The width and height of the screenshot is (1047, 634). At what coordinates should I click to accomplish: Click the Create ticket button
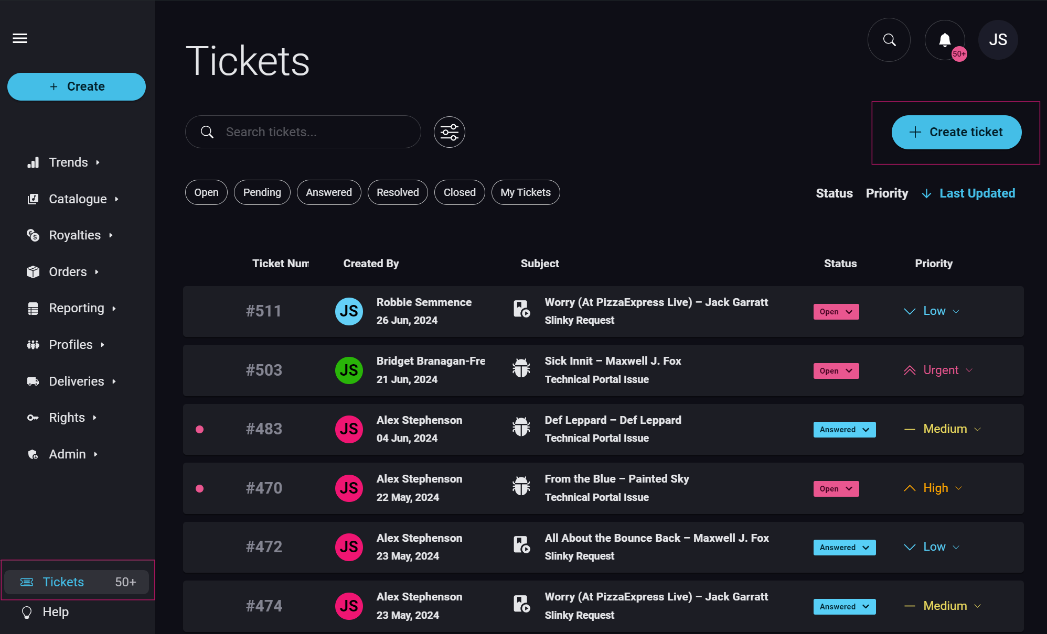956,132
